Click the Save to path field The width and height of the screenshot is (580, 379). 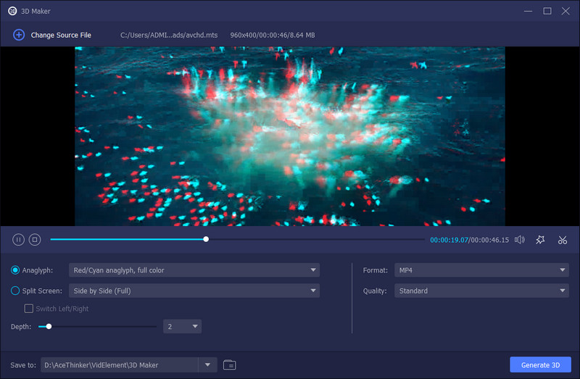(x=120, y=365)
